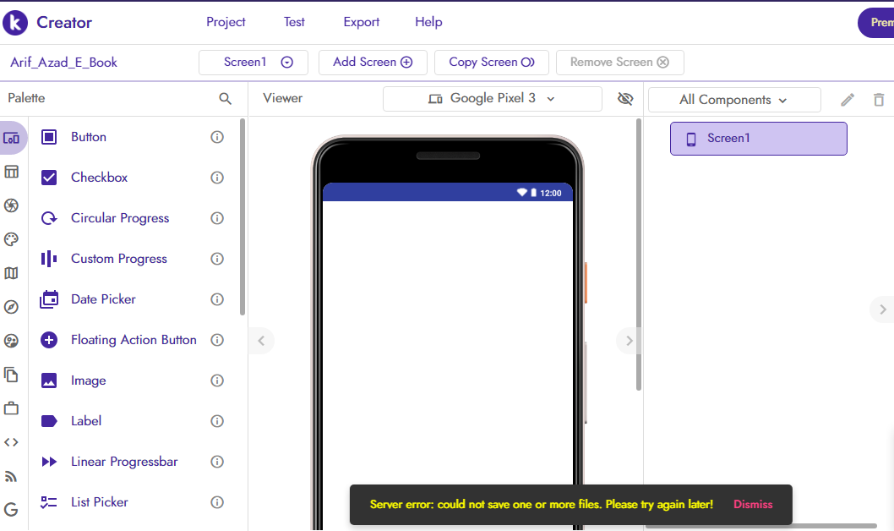Dismiss the server error message

[753, 504]
